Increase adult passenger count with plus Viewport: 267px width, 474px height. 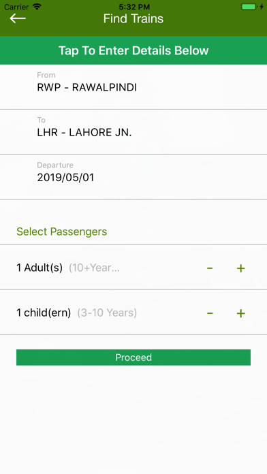(x=240, y=268)
